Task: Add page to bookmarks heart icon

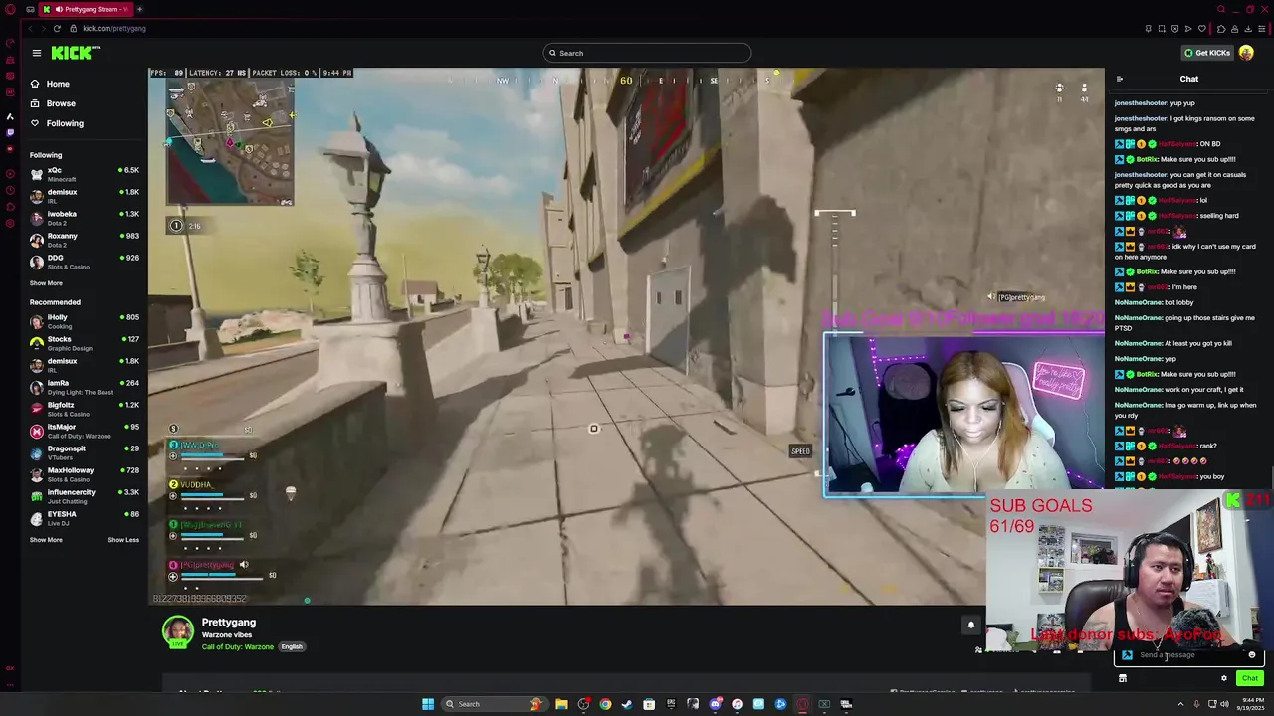Action: pyautogui.click(x=1202, y=29)
